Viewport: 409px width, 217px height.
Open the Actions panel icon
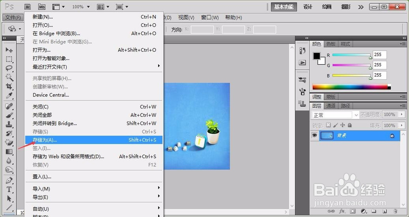click(x=302, y=63)
